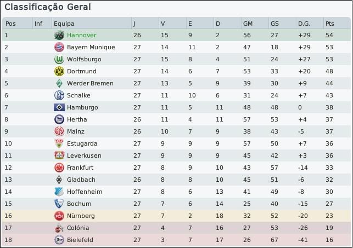Viewport: 353px width, 248px height.
Task: Sort by the Pos column header
Action: tap(10, 24)
